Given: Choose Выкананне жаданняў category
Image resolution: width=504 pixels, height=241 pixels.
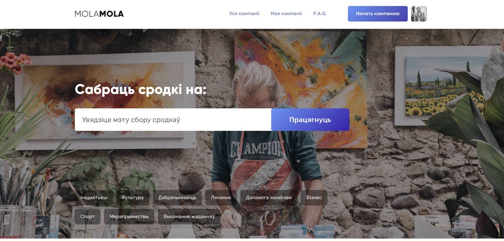Looking at the screenshot, I should (189, 217).
